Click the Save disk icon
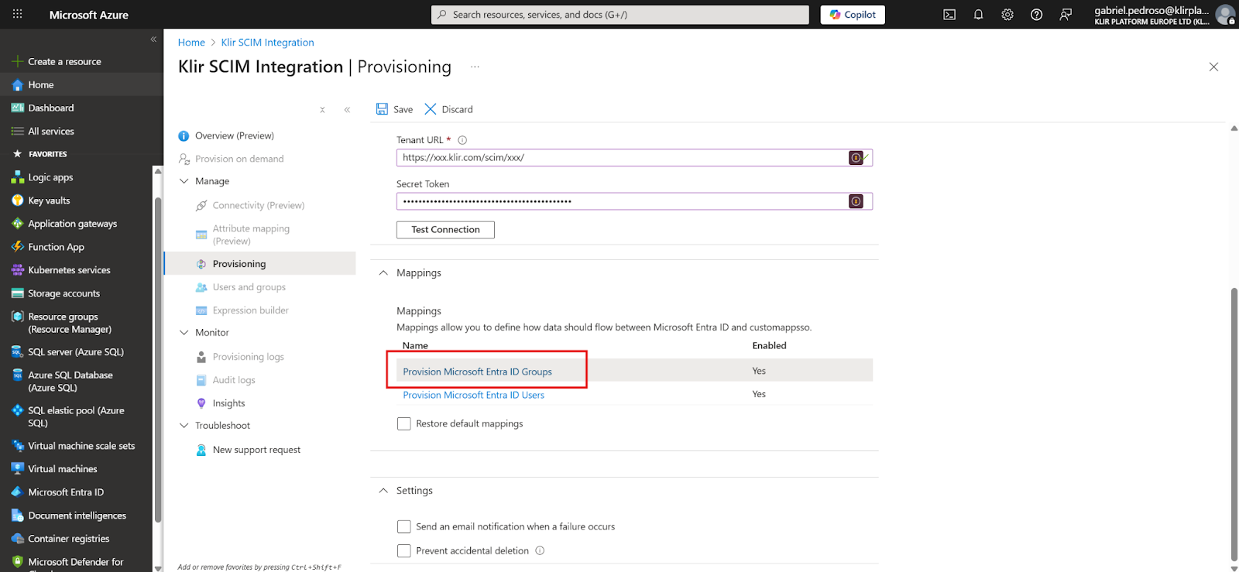Screen dimensions: 1239x572 point(383,109)
